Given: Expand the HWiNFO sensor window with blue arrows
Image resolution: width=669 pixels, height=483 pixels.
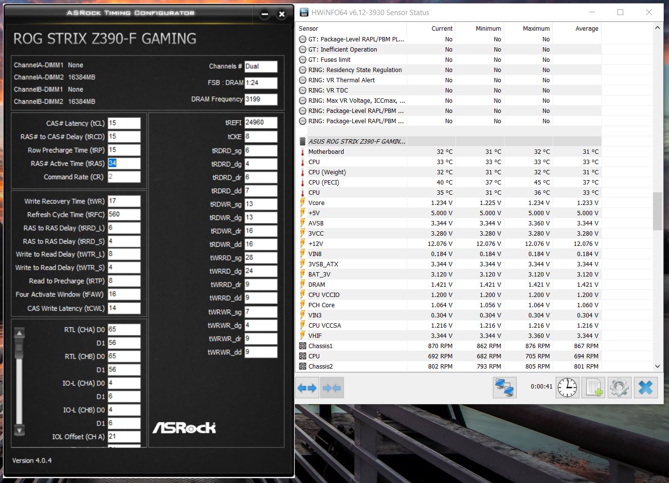Looking at the screenshot, I should point(307,388).
